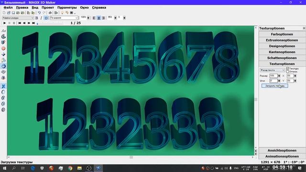
Task: Click the shadow tool icon in the left toolbar
Action: pyautogui.click(x=3, y=78)
